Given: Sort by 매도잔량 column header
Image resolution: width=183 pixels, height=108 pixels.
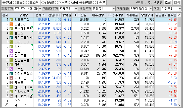Looking at the screenshot, I should [80, 15].
